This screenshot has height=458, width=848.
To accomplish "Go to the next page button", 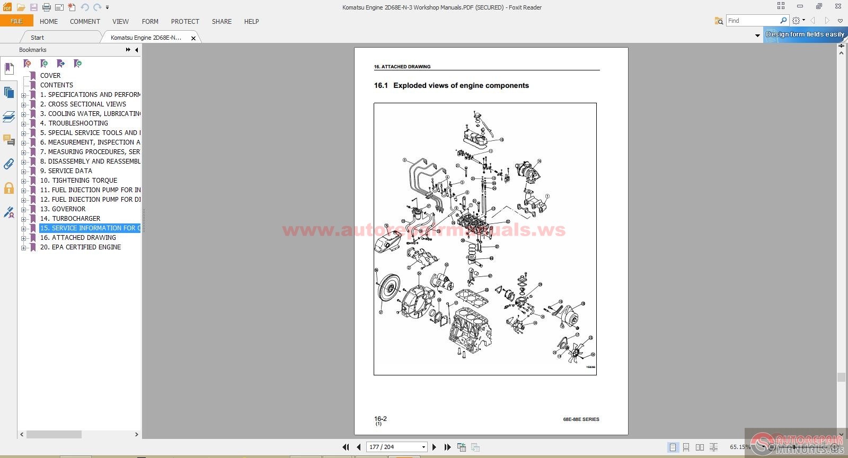I will pyautogui.click(x=435, y=447).
